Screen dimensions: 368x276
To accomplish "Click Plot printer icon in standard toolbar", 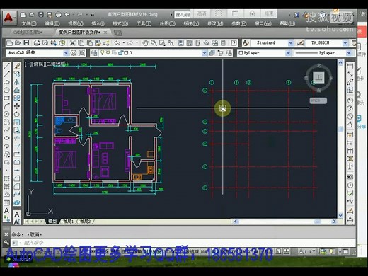I will point(37,42).
